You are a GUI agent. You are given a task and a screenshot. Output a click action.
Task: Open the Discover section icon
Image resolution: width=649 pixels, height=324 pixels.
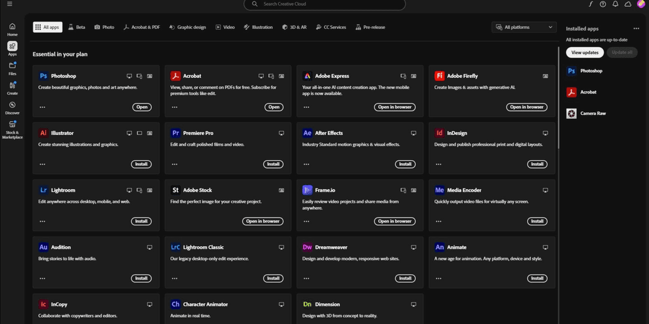point(12,107)
